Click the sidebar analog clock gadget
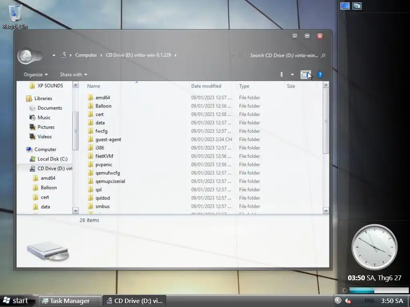This screenshot has height=307, width=410. (x=374, y=247)
